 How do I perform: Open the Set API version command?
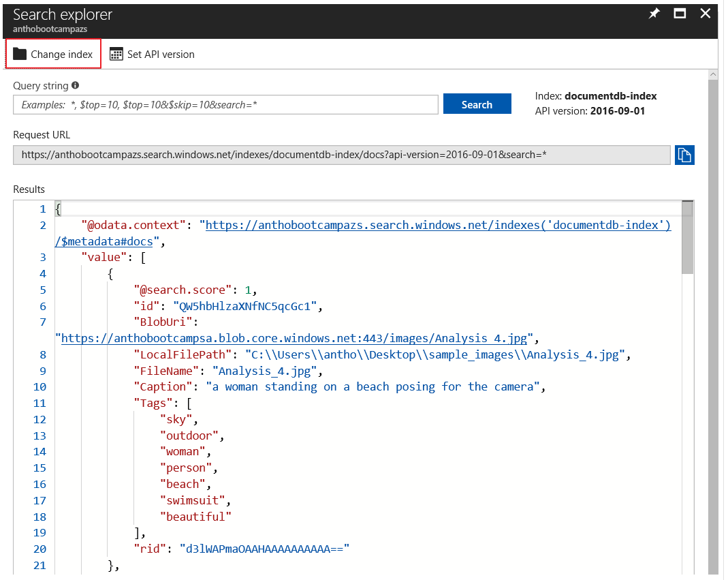click(x=157, y=54)
